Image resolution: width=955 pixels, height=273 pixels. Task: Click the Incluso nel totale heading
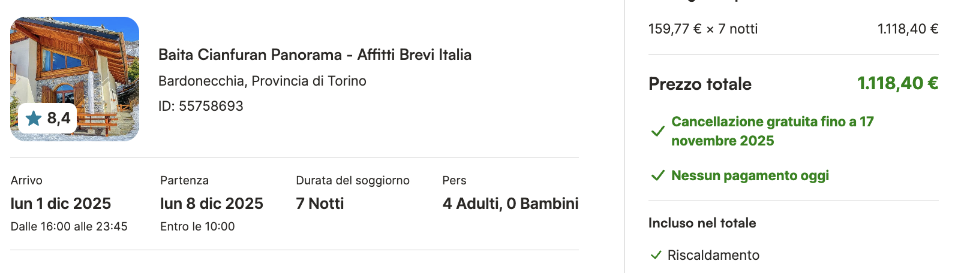(702, 223)
